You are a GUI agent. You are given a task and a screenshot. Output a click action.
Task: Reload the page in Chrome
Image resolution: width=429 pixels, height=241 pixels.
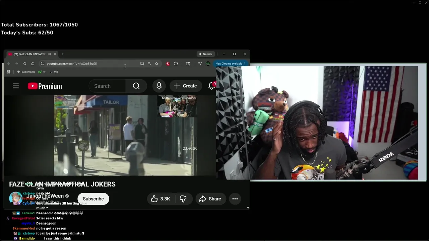[x=24, y=64]
